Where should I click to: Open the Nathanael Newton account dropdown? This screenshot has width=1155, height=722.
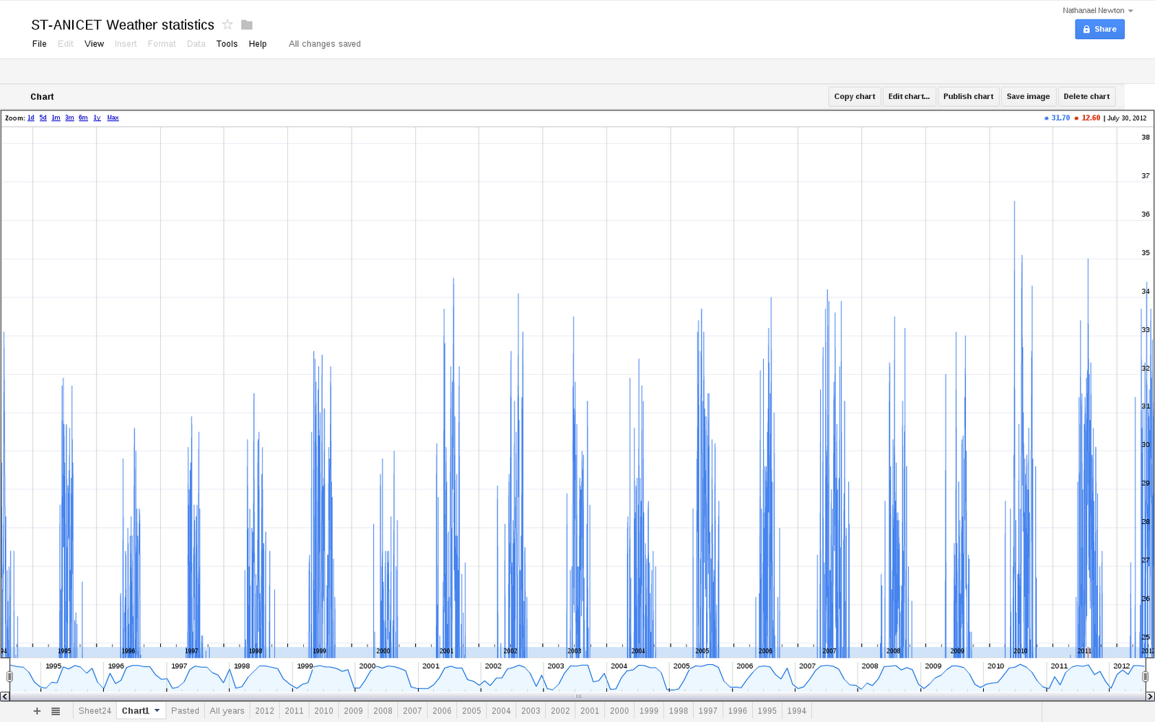1098,10
